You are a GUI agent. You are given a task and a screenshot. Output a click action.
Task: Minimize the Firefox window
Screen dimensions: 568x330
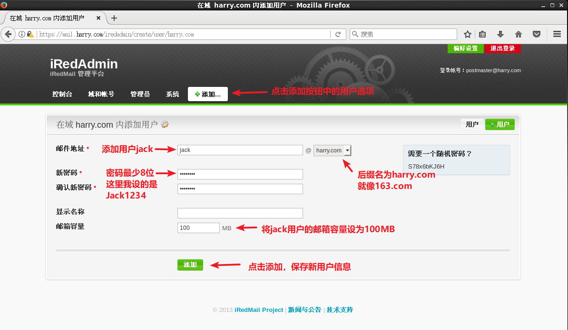543,5
